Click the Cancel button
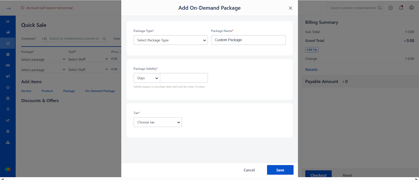Screen dimensions: 419x180 249,170
